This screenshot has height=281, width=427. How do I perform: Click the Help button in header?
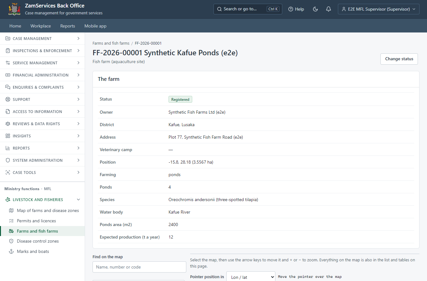(x=296, y=9)
